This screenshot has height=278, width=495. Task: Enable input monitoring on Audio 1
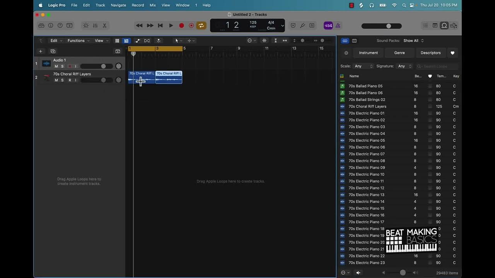click(75, 66)
